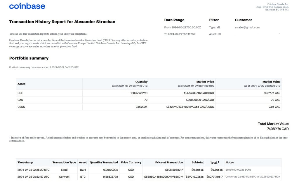
Task: Click the customer email ss.alxs@gmail.com
Action: [247, 27]
